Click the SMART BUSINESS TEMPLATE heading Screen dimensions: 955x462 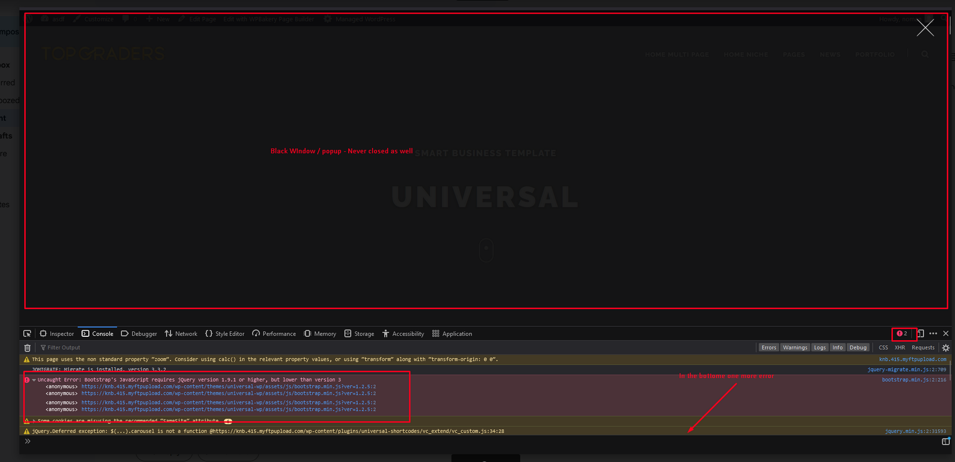click(485, 153)
